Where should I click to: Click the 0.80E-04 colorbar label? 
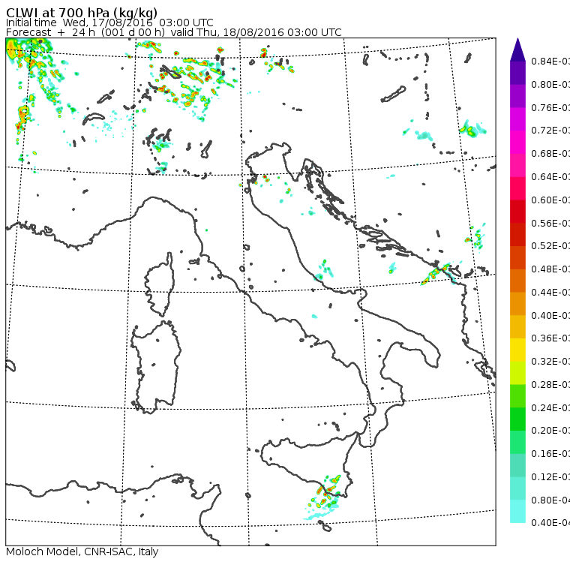coord(550,500)
